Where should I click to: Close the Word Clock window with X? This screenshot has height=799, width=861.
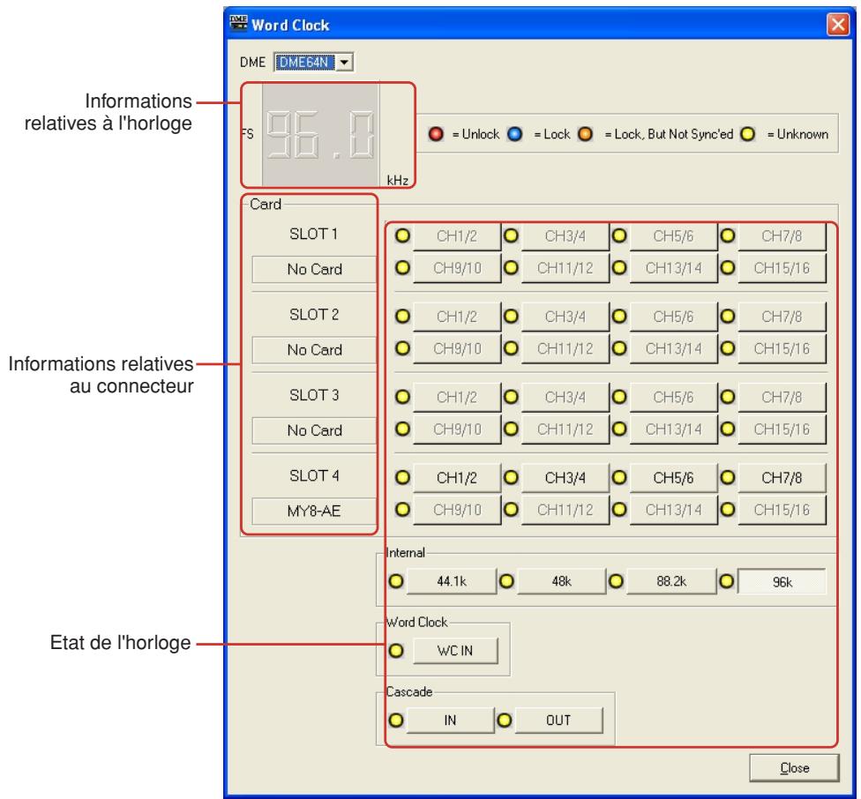(x=838, y=25)
